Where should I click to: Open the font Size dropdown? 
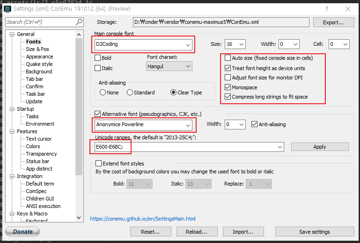241,44
